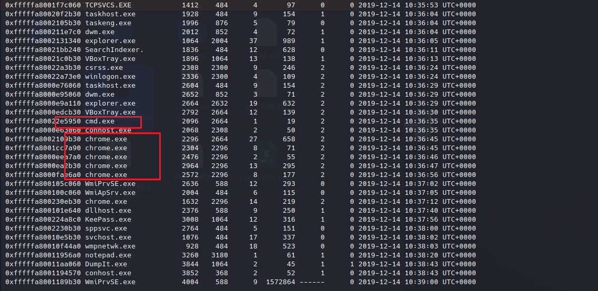Click the TCPSVCS.EXE entry
This screenshot has width=598, height=291.
(108, 5)
